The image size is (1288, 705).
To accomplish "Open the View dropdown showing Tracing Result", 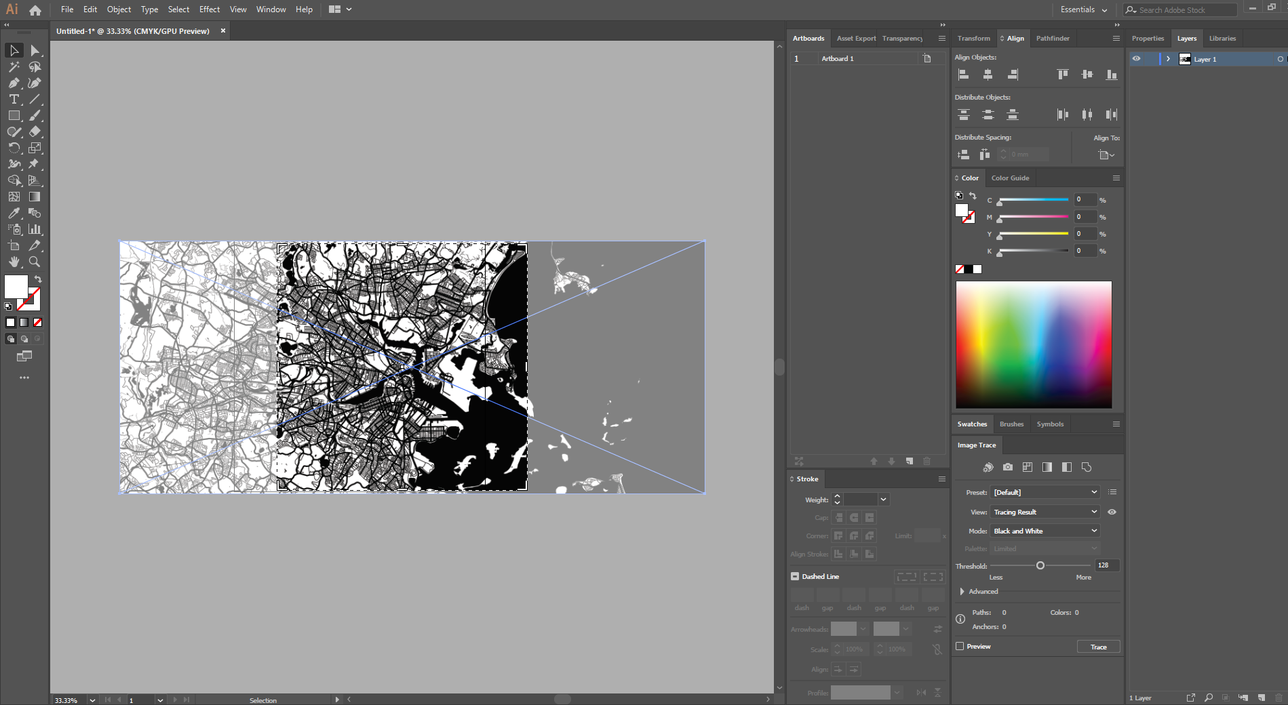I will [1044, 512].
